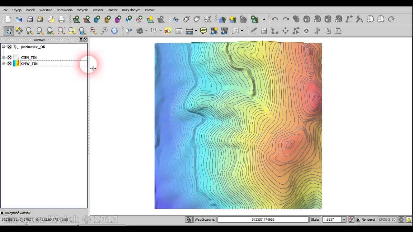Image resolution: width=413 pixels, height=232 pixels.
Task: Expand the CMW_TIN layer tree node
Action: (x=3, y=63)
